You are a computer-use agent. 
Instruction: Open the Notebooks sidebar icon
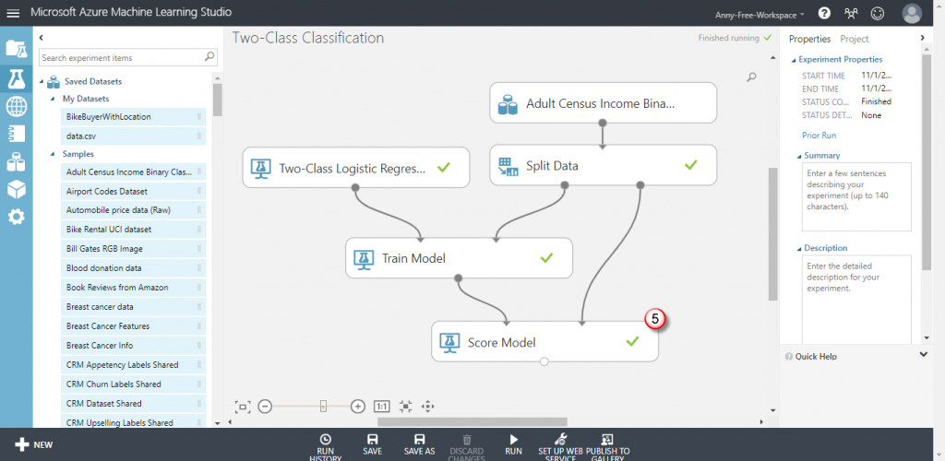17,134
